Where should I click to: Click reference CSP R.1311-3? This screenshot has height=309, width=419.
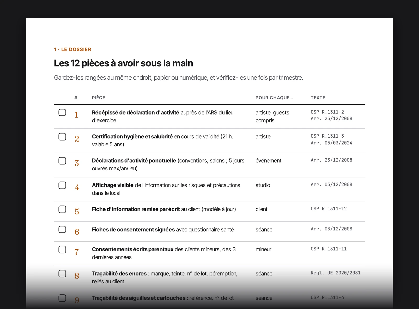(327, 136)
